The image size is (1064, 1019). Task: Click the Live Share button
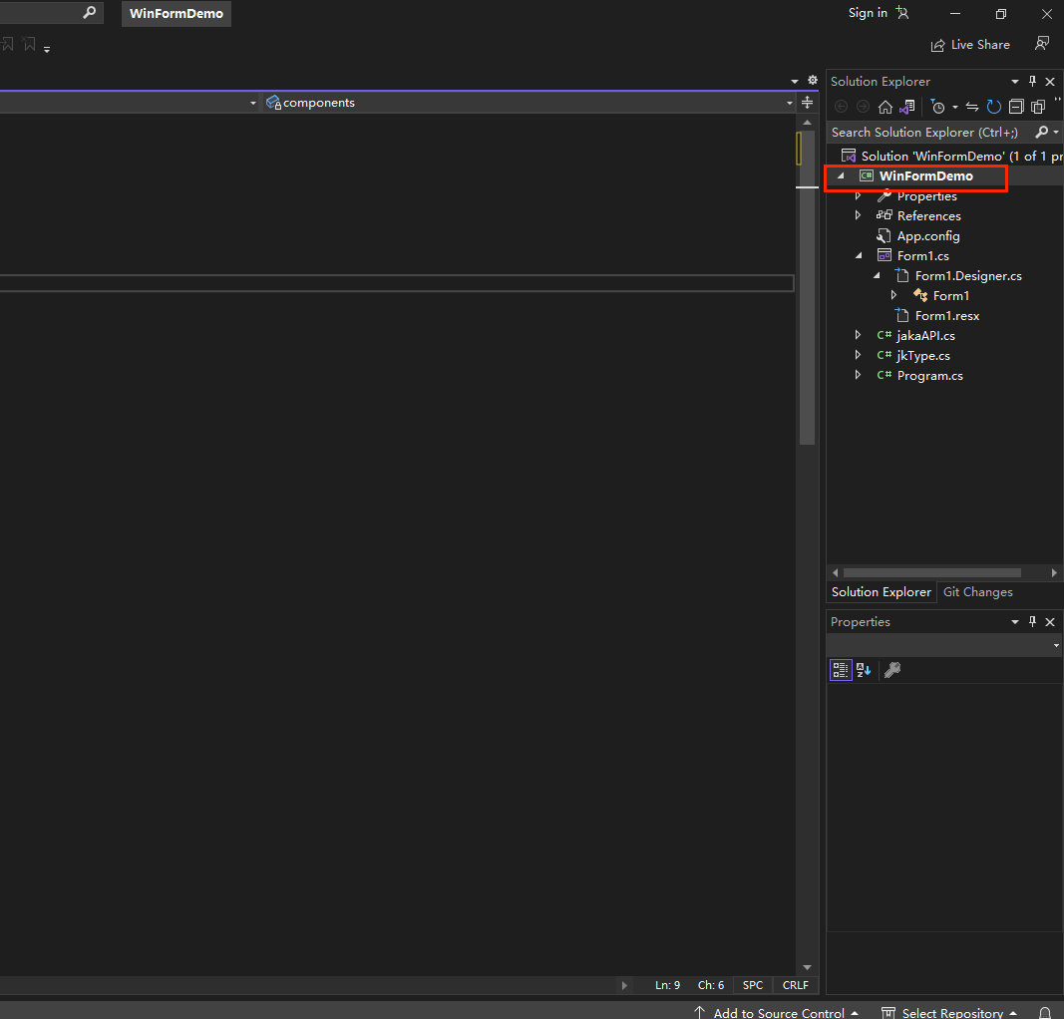(x=970, y=45)
